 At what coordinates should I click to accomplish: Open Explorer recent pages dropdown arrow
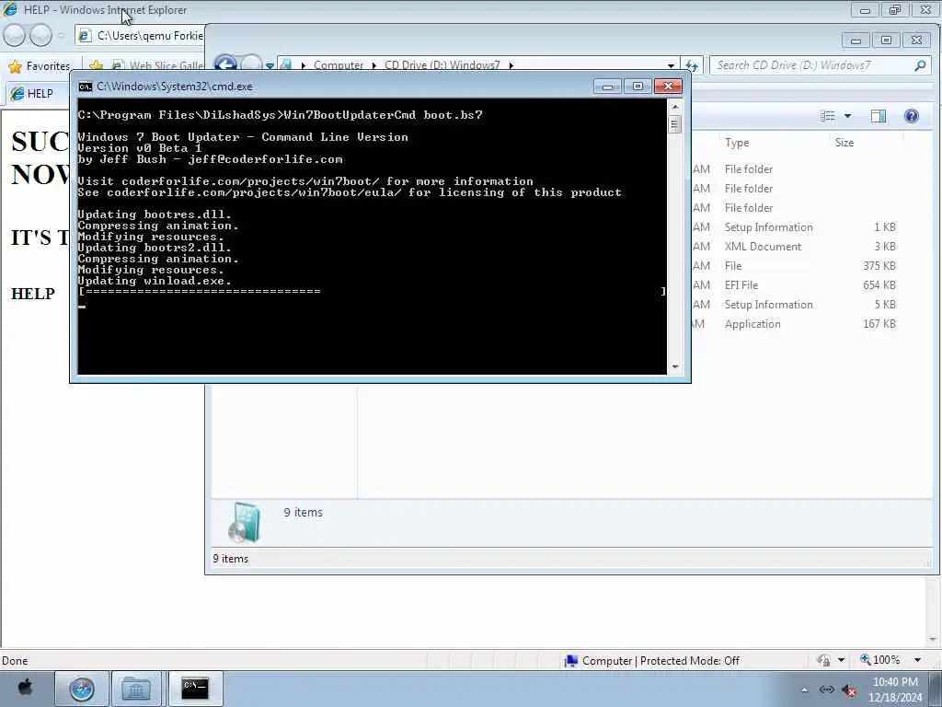point(270,65)
